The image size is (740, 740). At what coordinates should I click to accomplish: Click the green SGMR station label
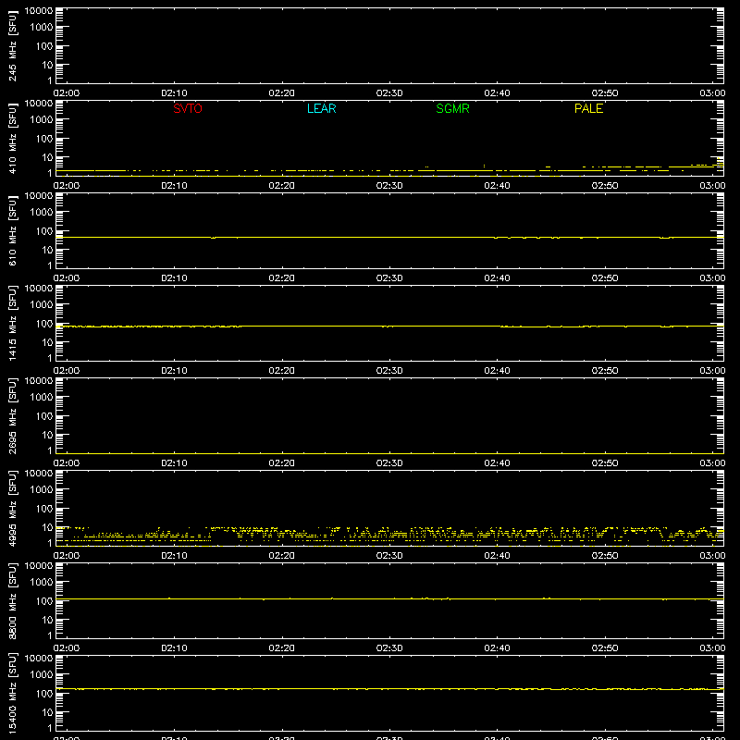tap(452, 108)
